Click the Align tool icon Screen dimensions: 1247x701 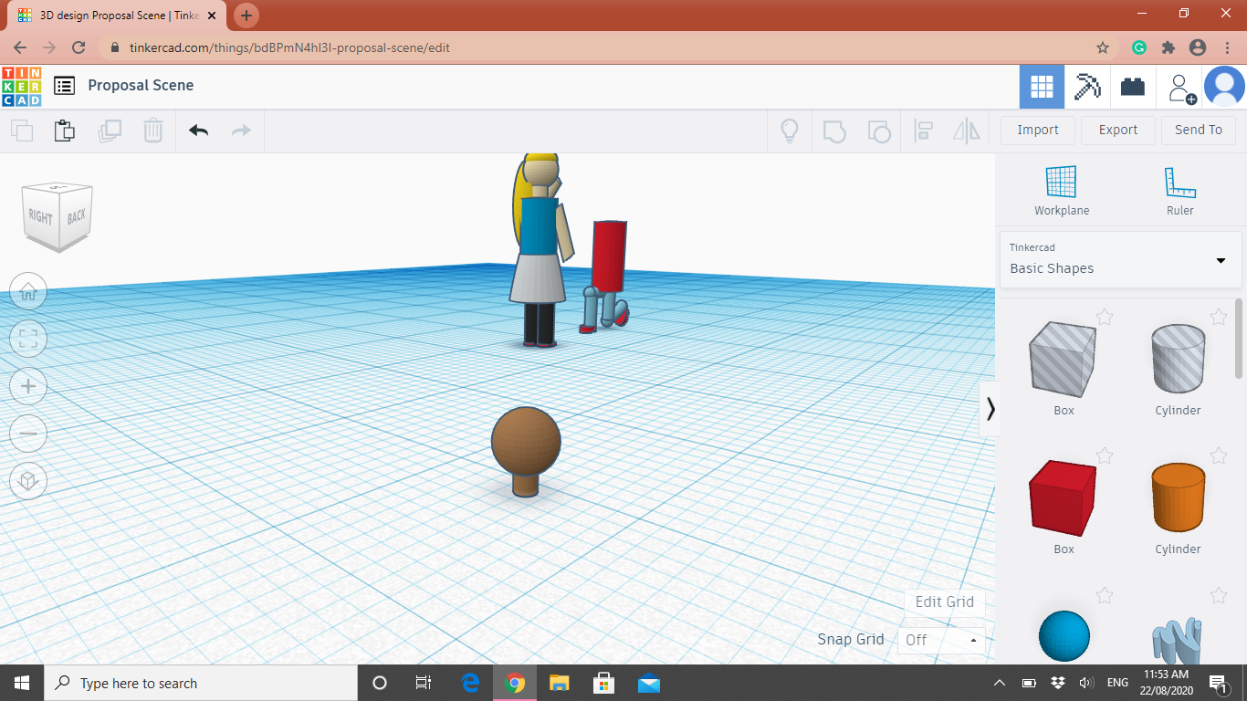pyautogui.click(x=923, y=131)
